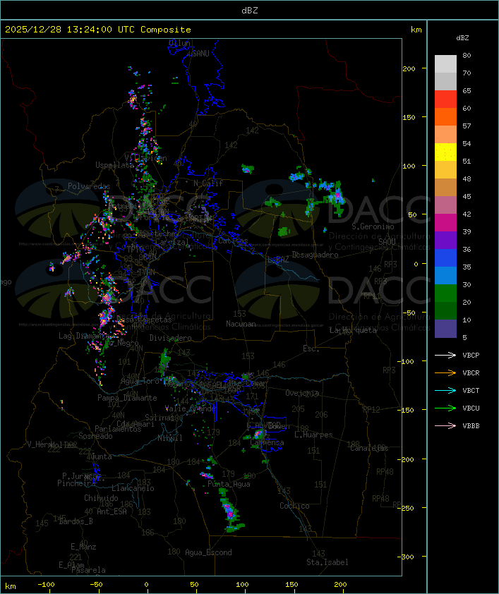Click the pink VBBB arrow icon
The image size is (499, 594).
(445, 426)
